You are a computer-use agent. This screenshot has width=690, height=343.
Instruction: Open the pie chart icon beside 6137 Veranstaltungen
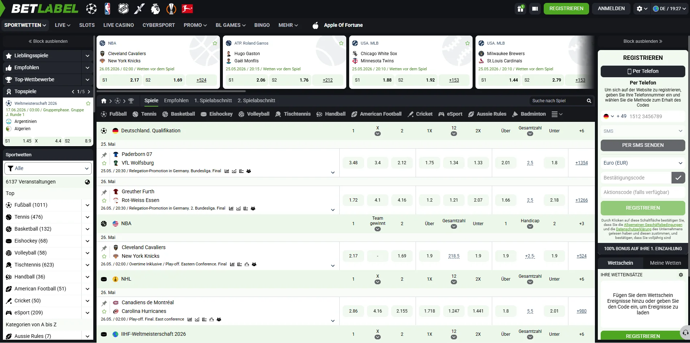coord(87,182)
